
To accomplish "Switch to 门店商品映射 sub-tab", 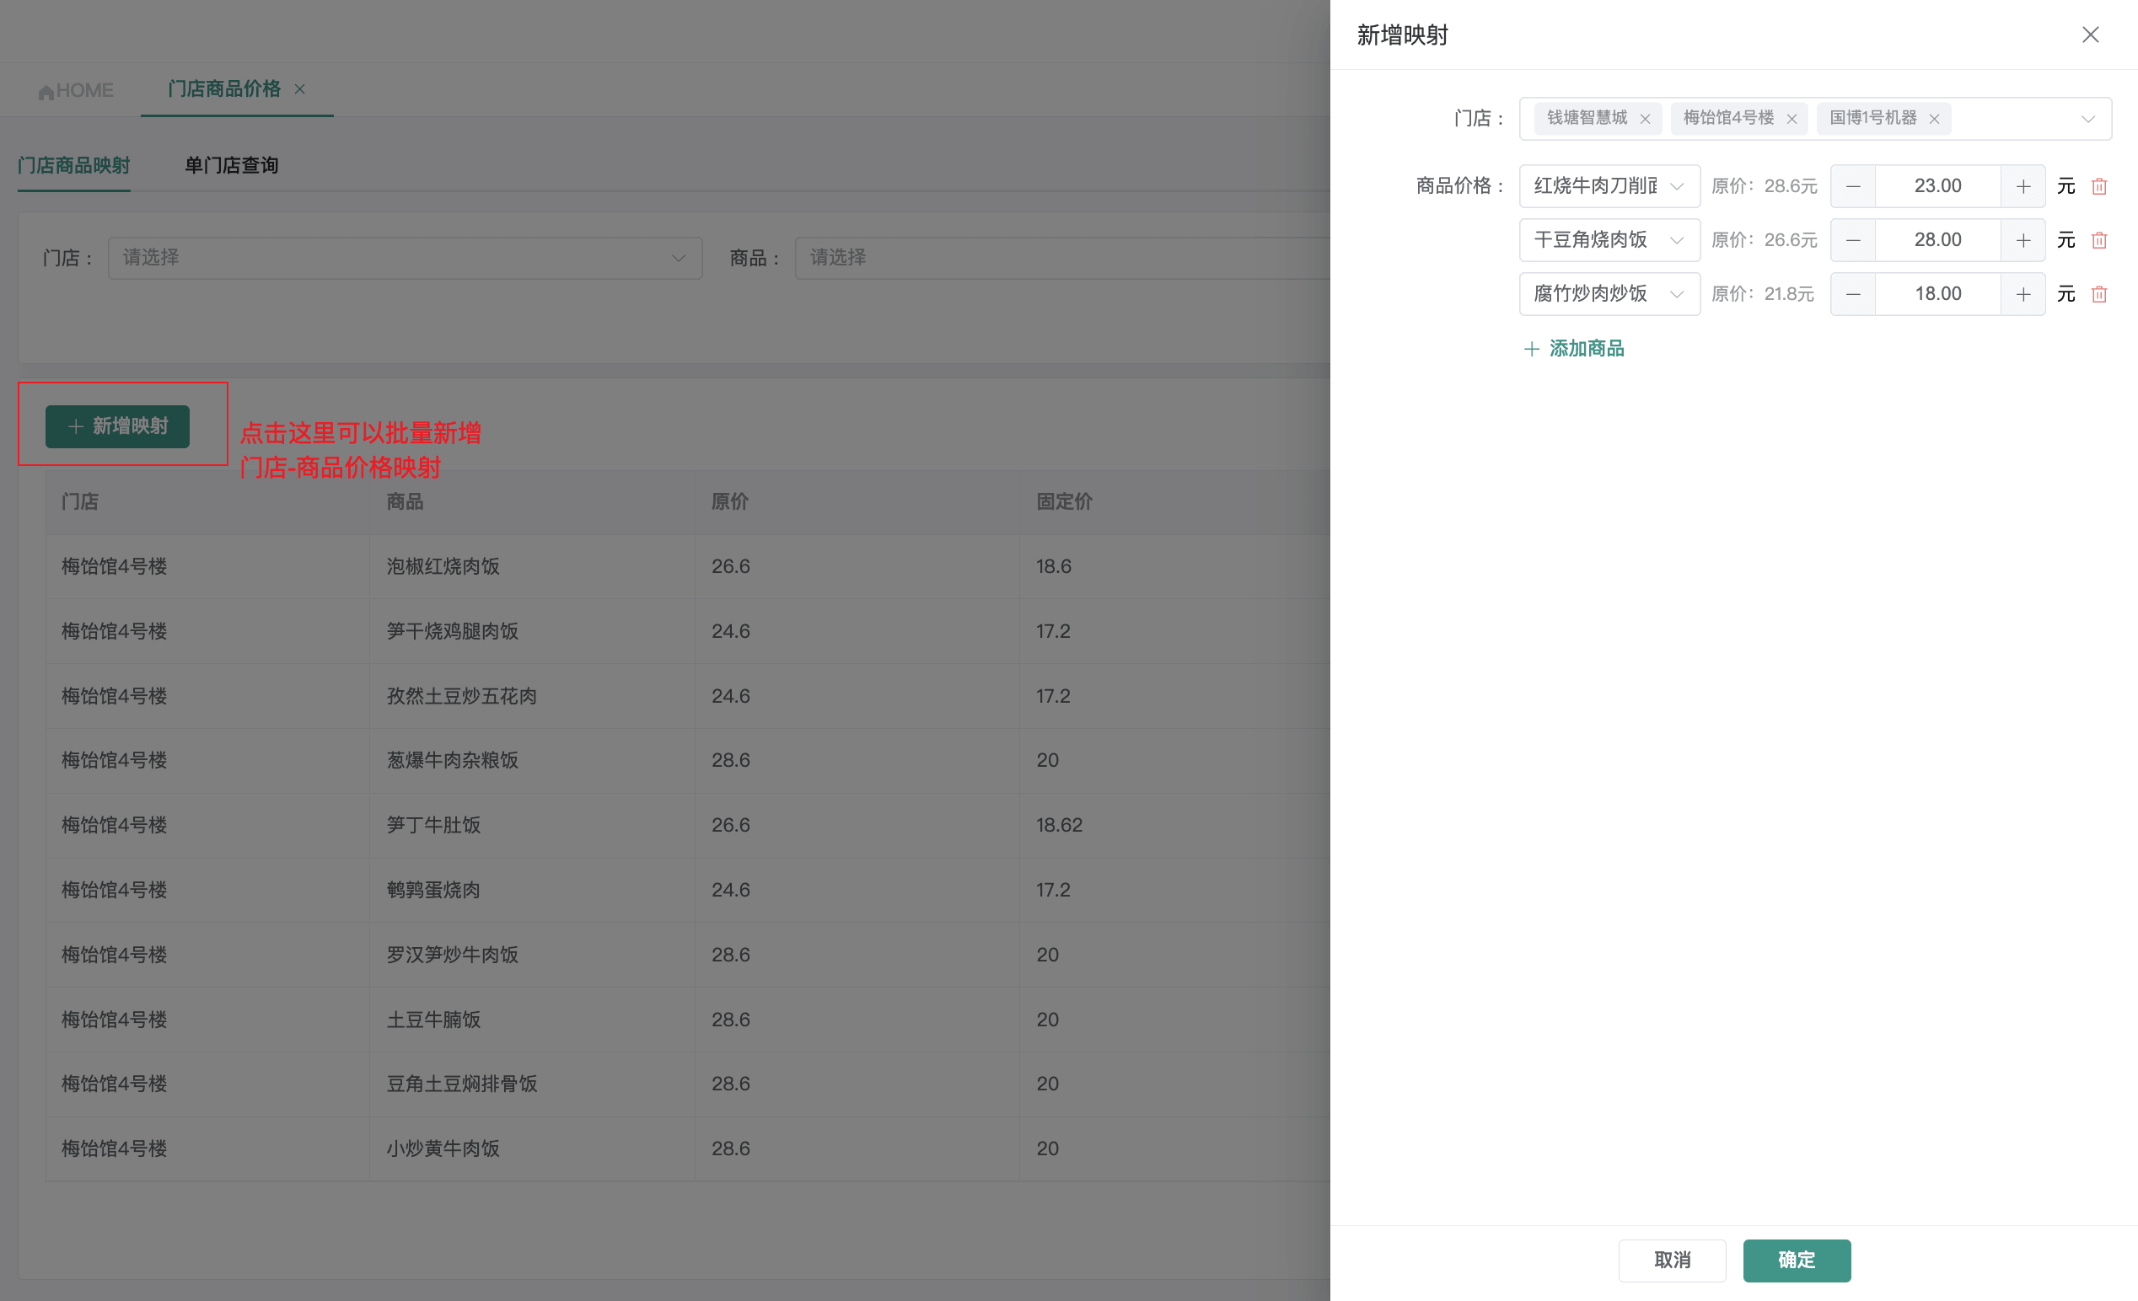I will coord(73,165).
